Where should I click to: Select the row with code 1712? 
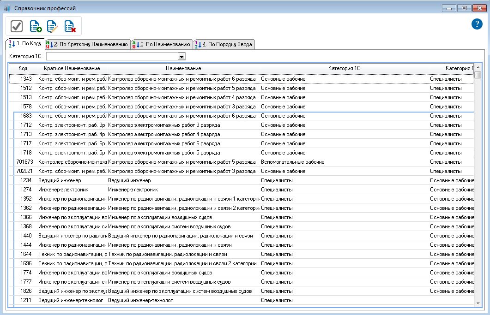(139, 125)
